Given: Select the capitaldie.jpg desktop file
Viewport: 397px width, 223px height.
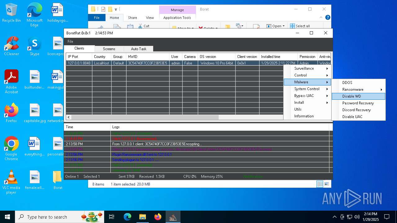Looking at the screenshot, I should 34,113.
